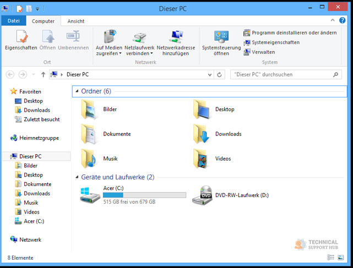Select DVD-RW-Laufwerk (D:) drive
Viewport: 353px width, 268px height.
point(230,195)
